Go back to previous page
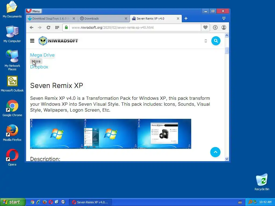Viewport: 275px width, 206px height. 32,28
